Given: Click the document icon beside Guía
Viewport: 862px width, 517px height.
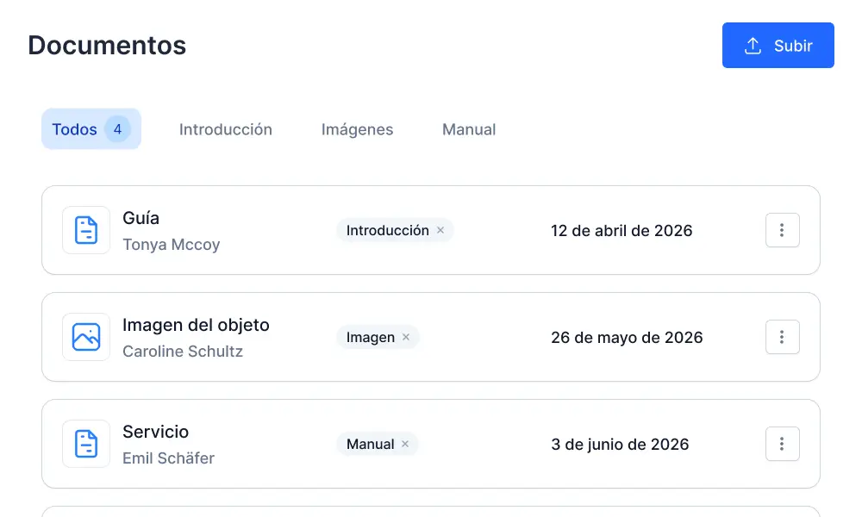Looking at the screenshot, I should (x=86, y=230).
